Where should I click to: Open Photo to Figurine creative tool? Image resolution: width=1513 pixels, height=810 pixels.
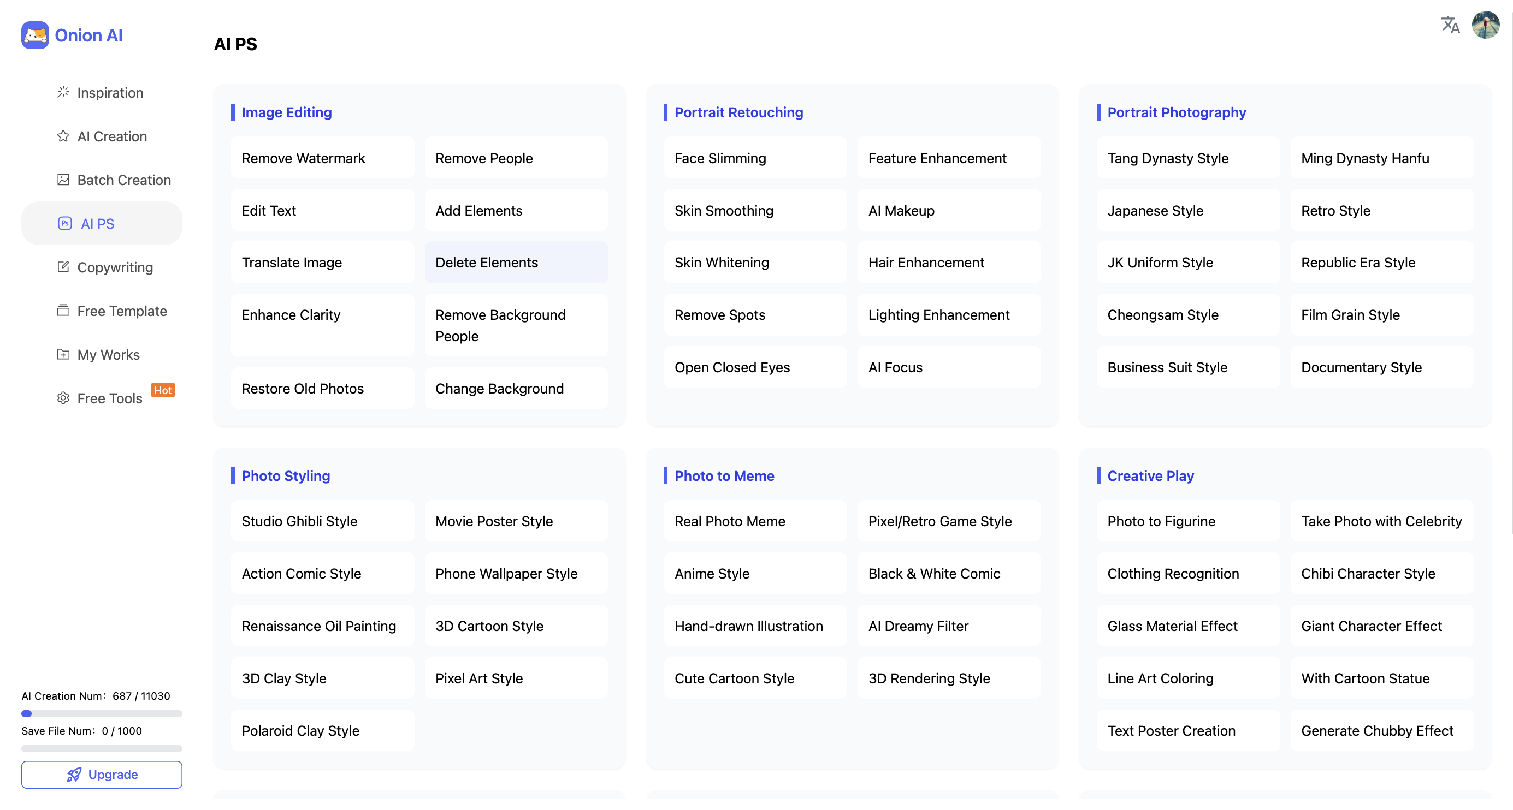[x=1187, y=521]
